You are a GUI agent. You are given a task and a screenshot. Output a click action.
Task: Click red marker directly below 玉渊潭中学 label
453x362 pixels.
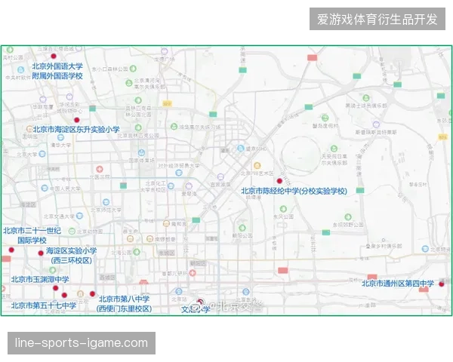pos(55,288)
